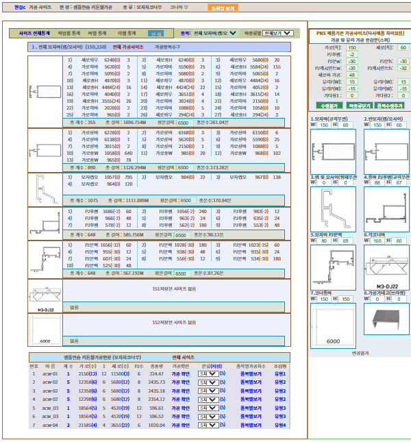Click the 21585(4) width value in acw-04 row
This screenshot has width=411, height=442.
pos(88,425)
